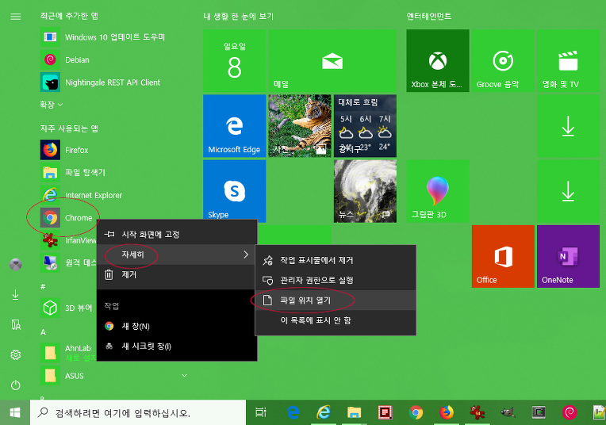Open File Explorer from the taskbar

tap(354, 412)
